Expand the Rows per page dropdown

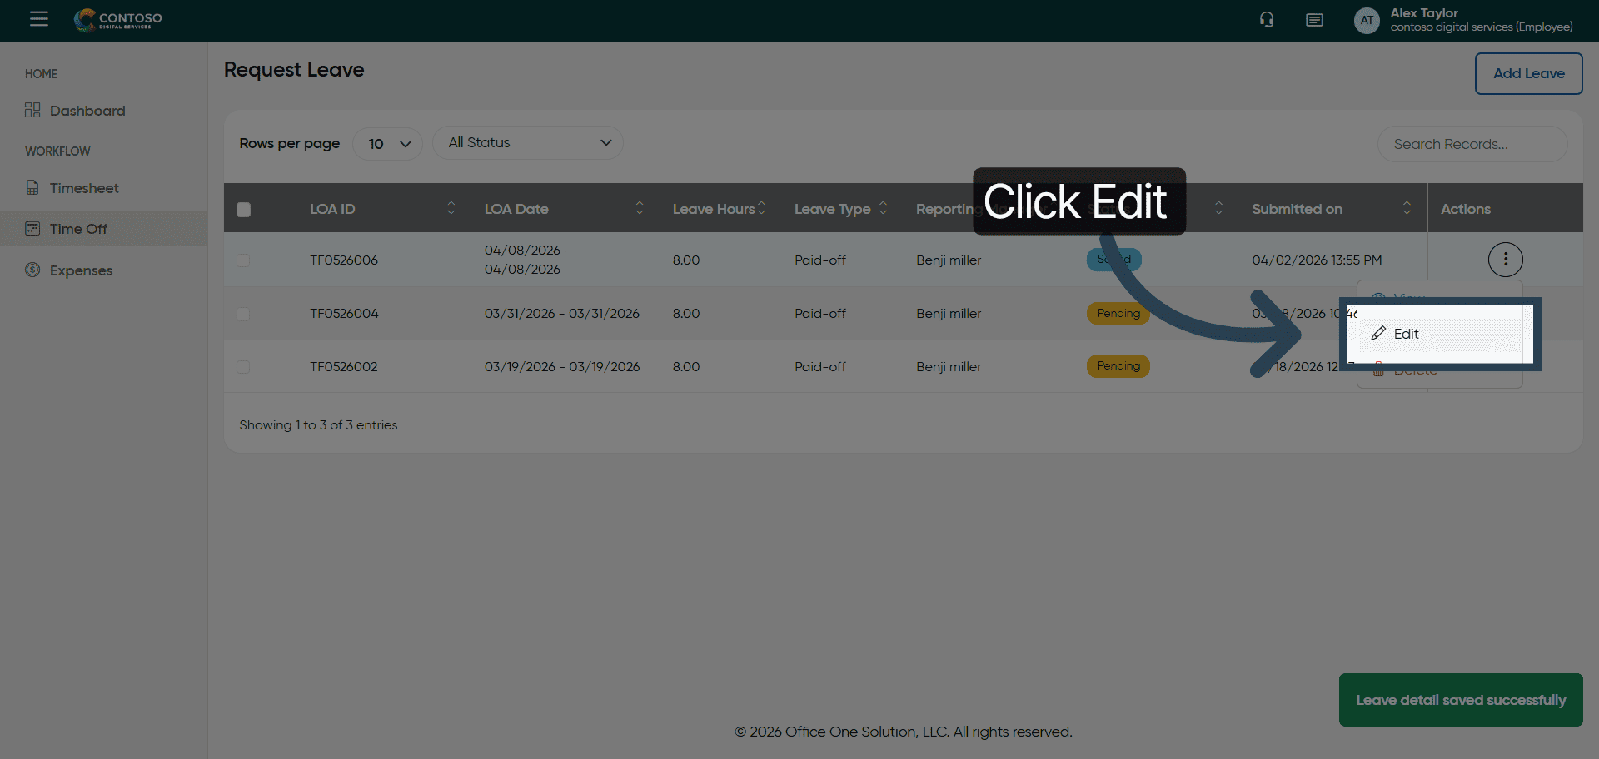tap(388, 144)
